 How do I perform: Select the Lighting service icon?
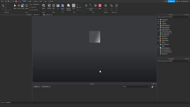160,23
